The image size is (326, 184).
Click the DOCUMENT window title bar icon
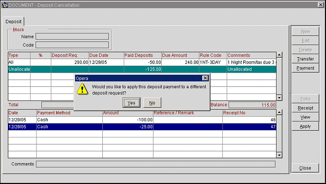[4, 5]
